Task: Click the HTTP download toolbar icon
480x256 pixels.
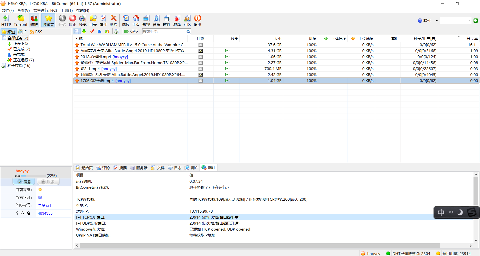Action: pos(6,20)
